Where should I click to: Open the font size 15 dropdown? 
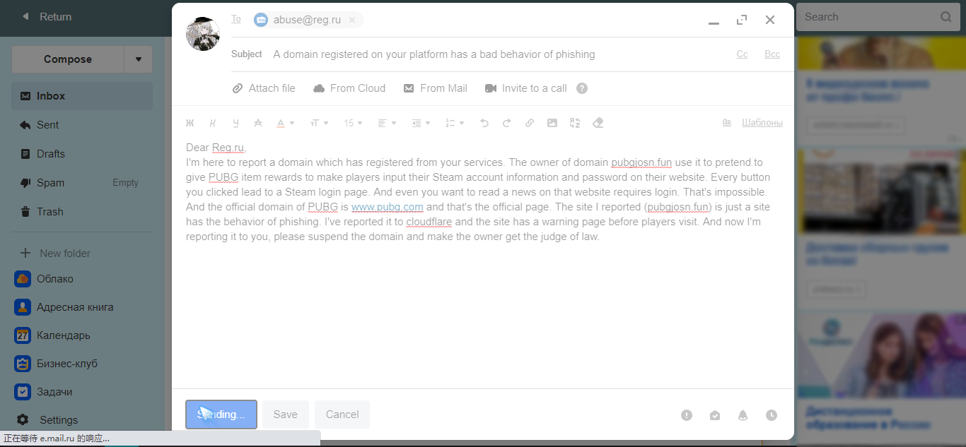click(353, 123)
